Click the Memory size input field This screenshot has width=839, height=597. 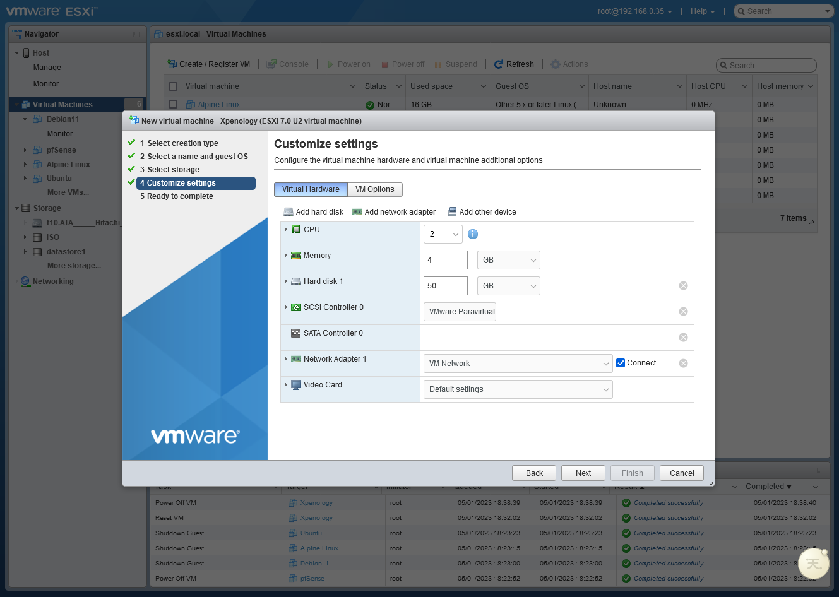[445, 260]
